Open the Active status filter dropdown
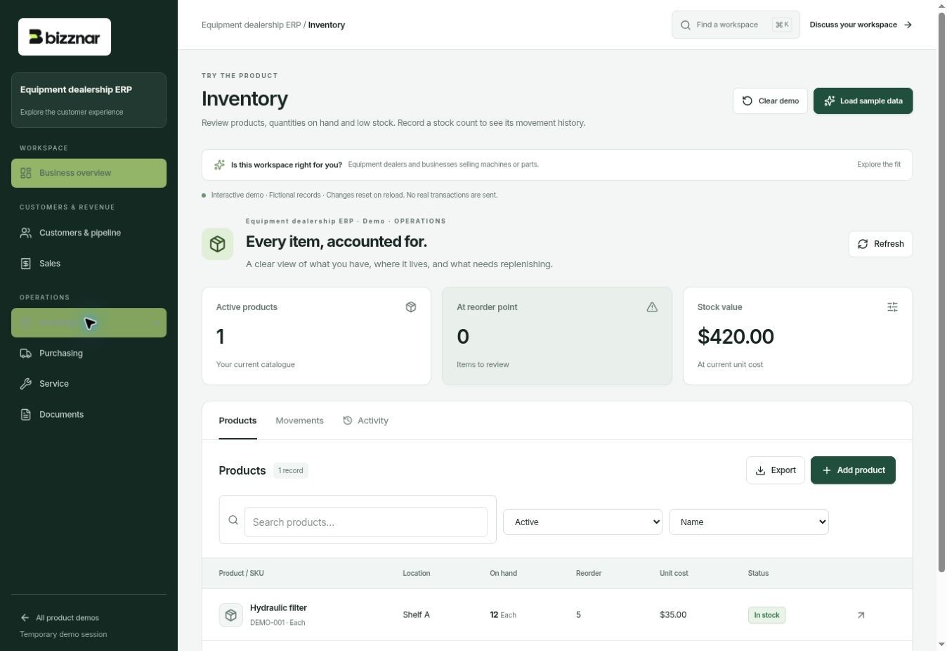 tap(582, 522)
